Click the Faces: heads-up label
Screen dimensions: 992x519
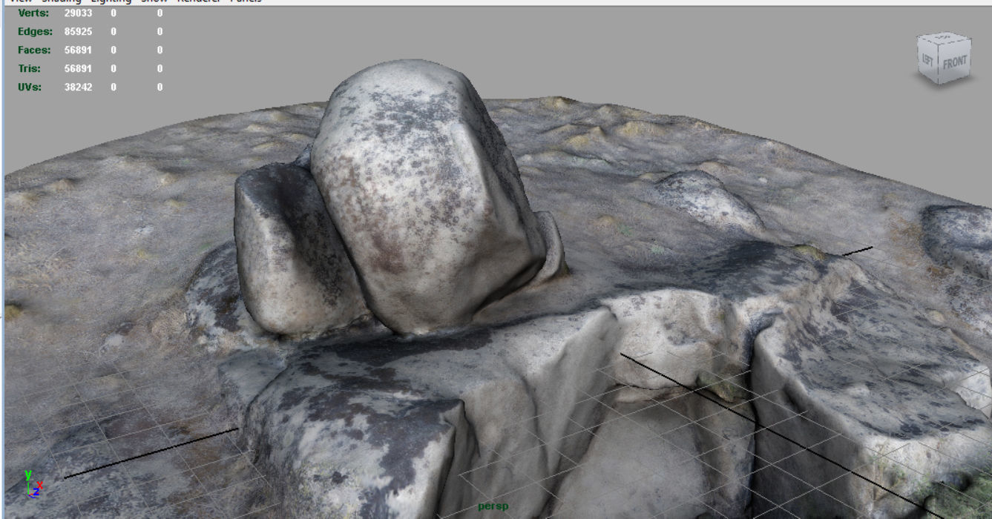[34, 50]
